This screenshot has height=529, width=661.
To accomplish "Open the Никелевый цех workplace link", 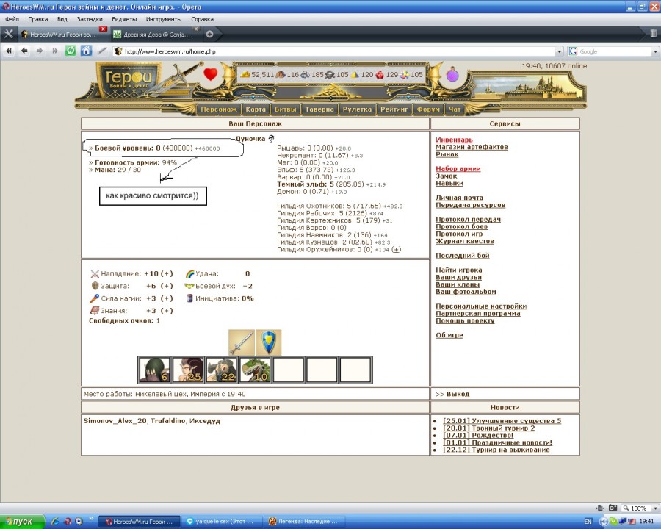I will coord(161,394).
